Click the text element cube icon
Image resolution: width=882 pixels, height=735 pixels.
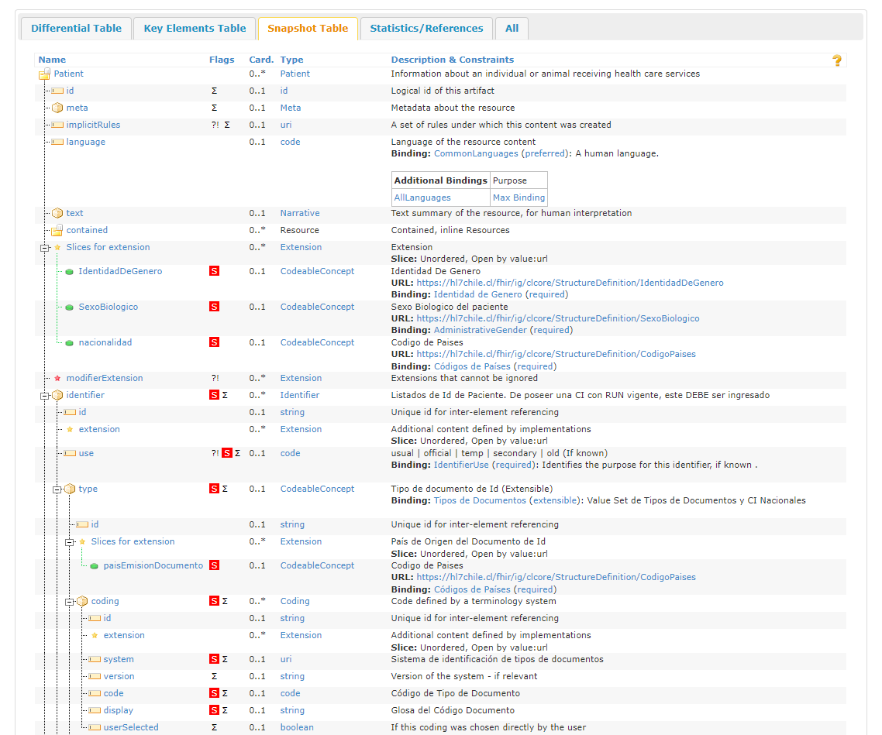(x=57, y=214)
